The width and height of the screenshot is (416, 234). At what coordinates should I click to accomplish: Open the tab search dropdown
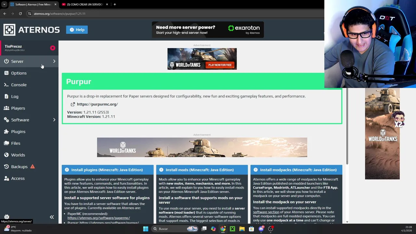(4, 5)
